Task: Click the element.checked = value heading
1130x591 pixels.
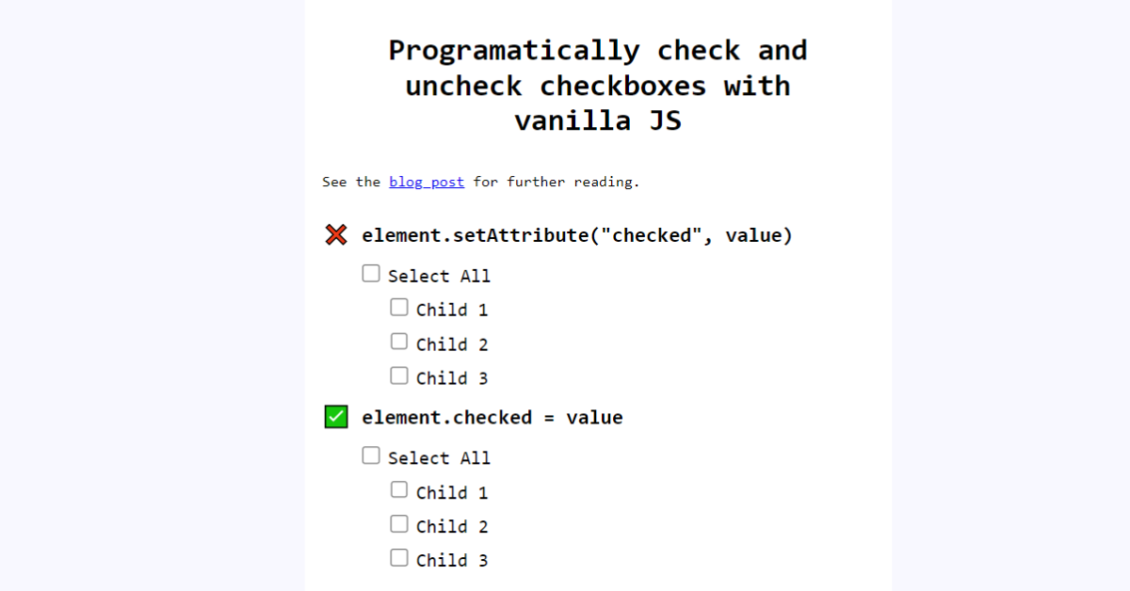Action: (492, 417)
